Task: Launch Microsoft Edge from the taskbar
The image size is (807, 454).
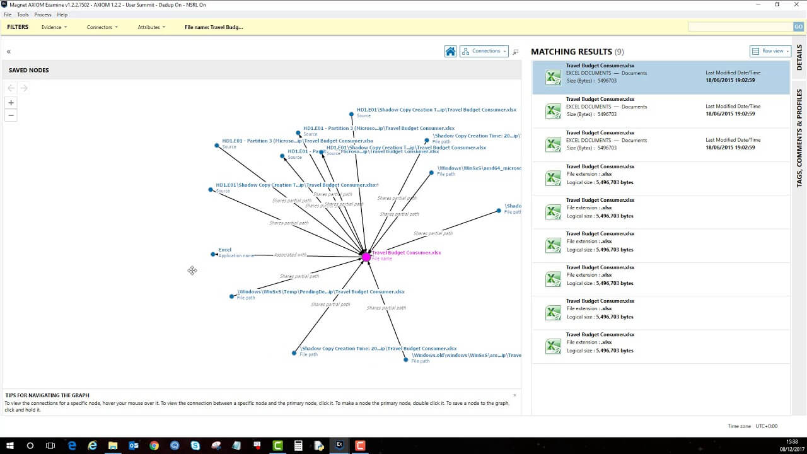Action: (x=72, y=445)
